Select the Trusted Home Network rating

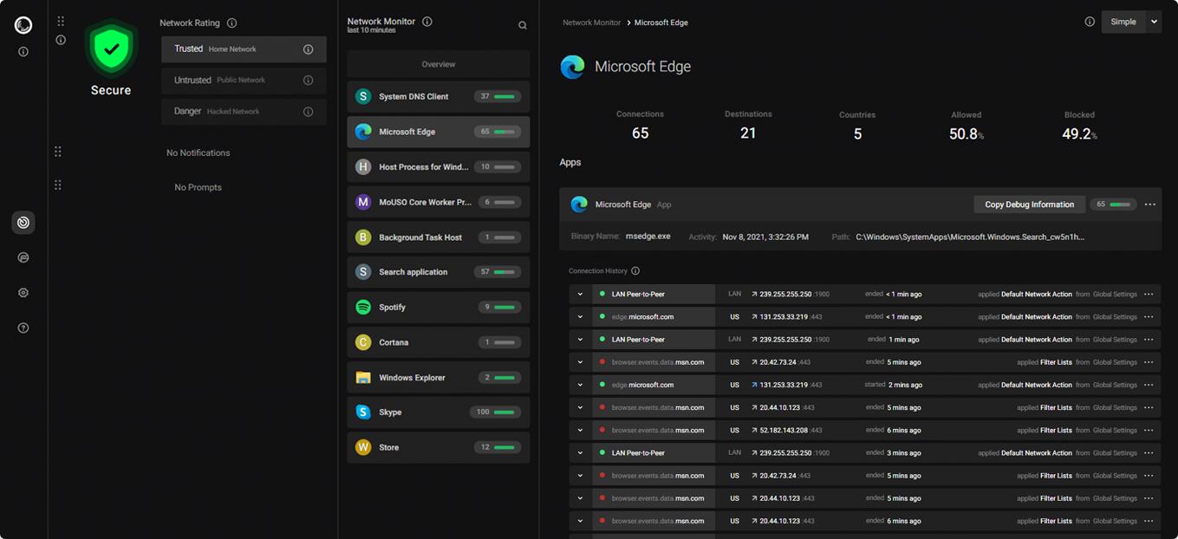click(x=244, y=49)
